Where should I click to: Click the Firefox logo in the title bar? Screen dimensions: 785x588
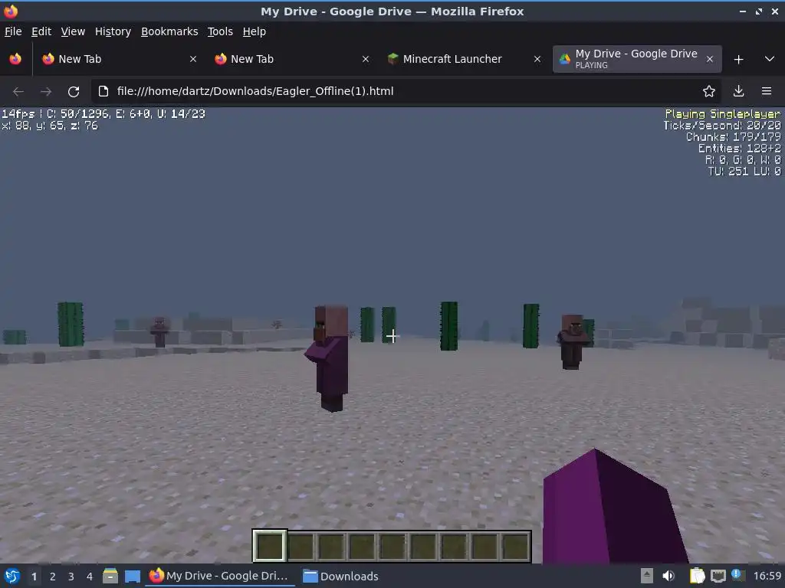tap(11, 11)
